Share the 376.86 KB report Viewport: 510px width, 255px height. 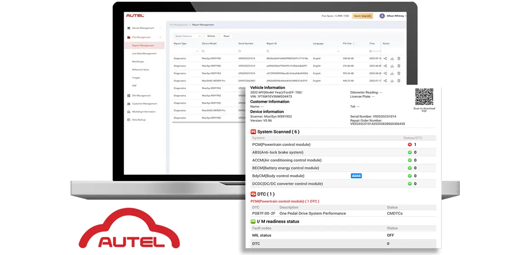tap(385, 66)
